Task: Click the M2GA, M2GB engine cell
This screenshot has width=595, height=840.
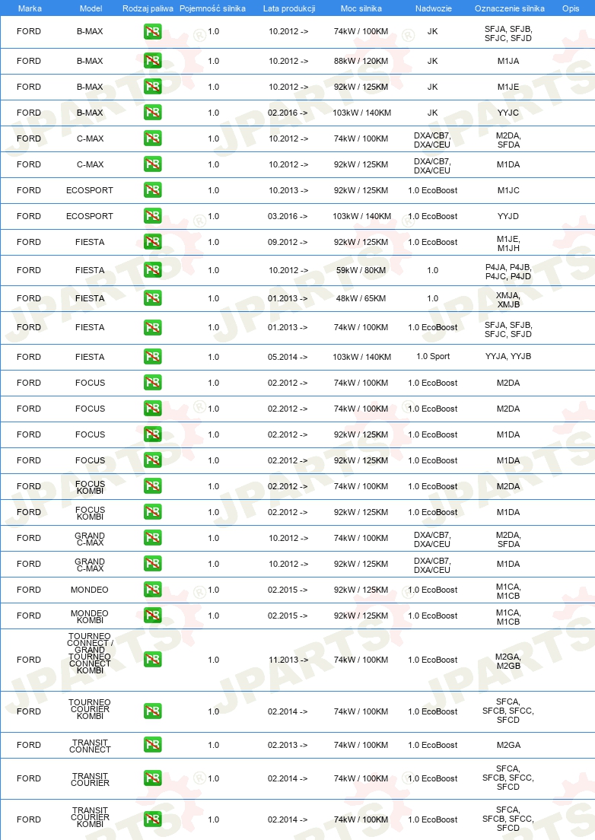Action: pyautogui.click(x=508, y=661)
